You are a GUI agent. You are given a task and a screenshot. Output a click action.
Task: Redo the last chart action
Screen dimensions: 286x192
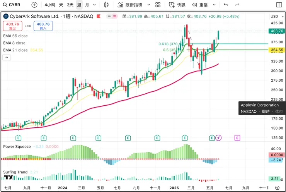[237, 5]
